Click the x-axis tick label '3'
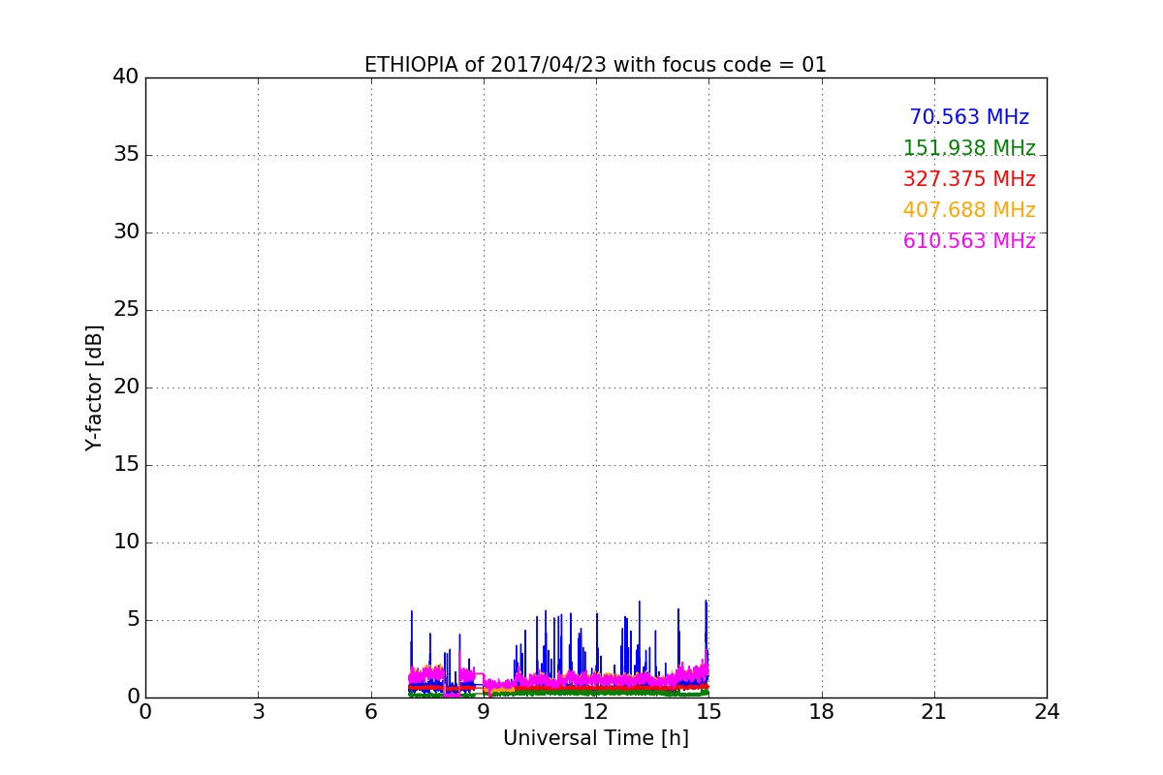 coord(258,712)
